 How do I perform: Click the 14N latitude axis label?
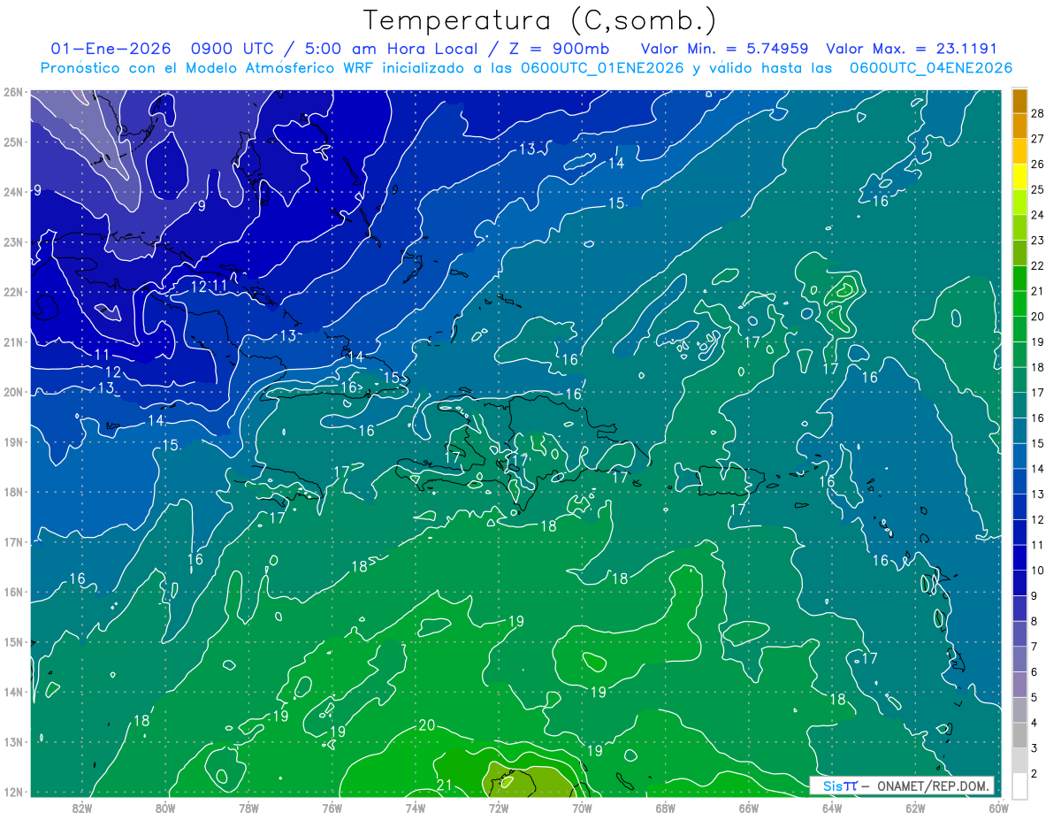tap(12, 692)
